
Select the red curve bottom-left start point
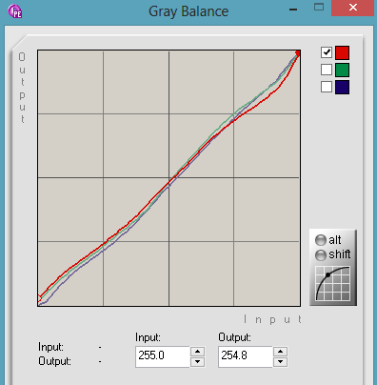click(x=39, y=298)
